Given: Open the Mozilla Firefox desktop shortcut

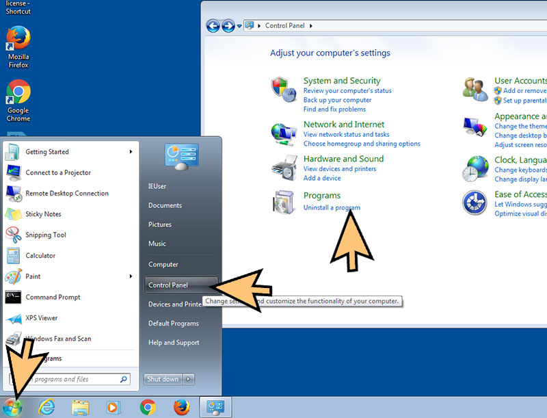Looking at the screenshot, I should (18, 41).
